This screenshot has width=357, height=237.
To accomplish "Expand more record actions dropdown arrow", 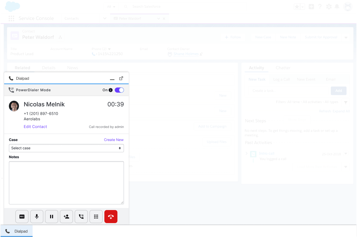I will click(x=346, y=37).
